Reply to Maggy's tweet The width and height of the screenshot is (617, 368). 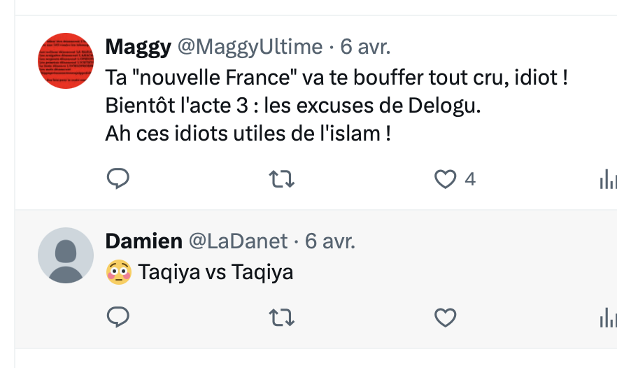click(x=118, y=180)
